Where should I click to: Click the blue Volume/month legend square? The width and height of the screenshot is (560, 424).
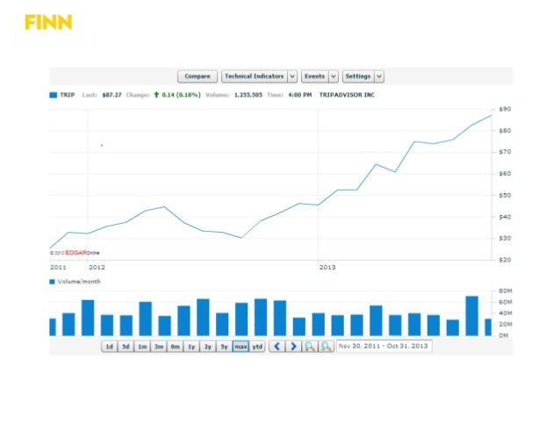[53, 282]
